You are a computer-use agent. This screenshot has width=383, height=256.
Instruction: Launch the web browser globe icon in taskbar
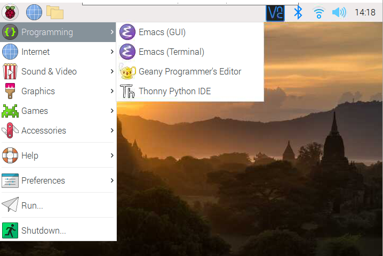(34, 12)
